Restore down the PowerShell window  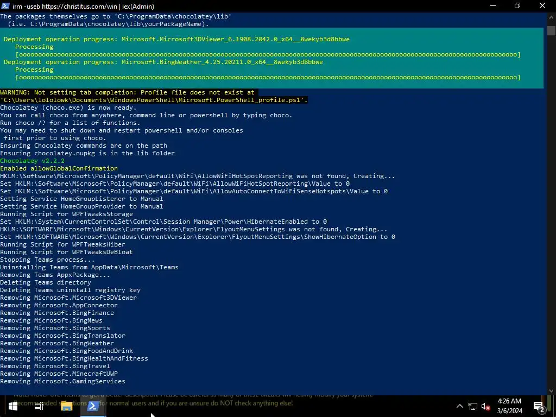(x=517, y=6)
